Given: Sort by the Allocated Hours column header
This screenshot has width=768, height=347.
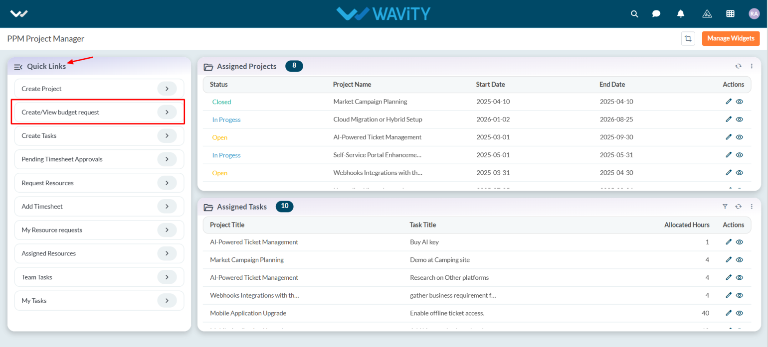Looking at the screenshot, I should [x=687, y=225].
